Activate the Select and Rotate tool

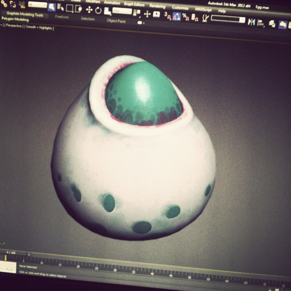[x=98, y=10]
